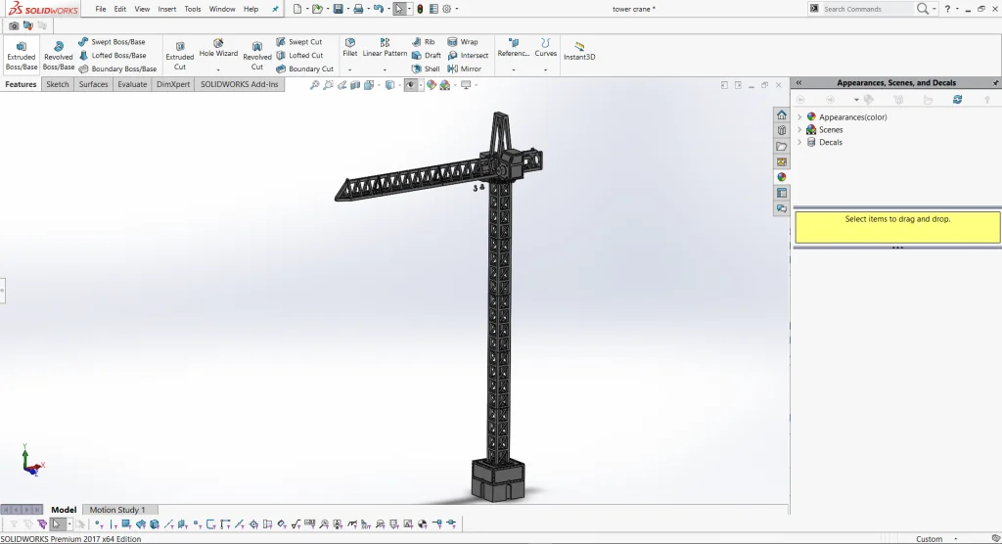Open Design Library tab in task pane
The height and width of the screenshot is (544, 1002).
click(x=781, y=130)
